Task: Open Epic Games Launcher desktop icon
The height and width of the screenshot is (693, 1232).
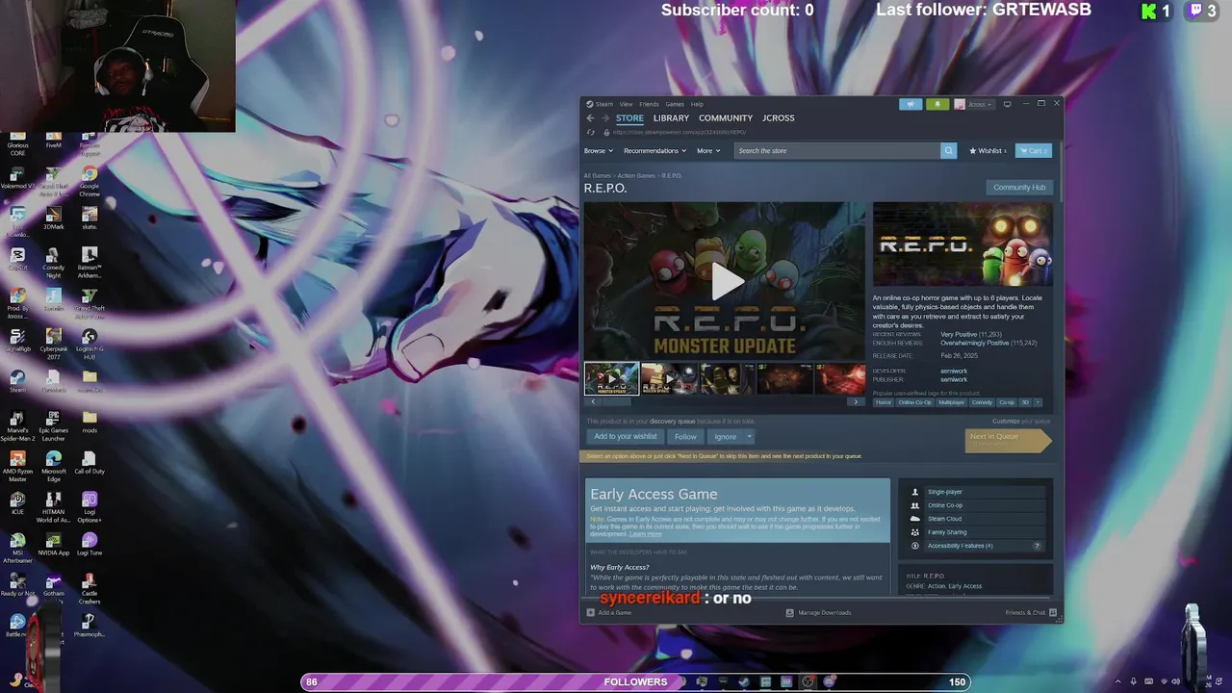Action: coord(54,424)
